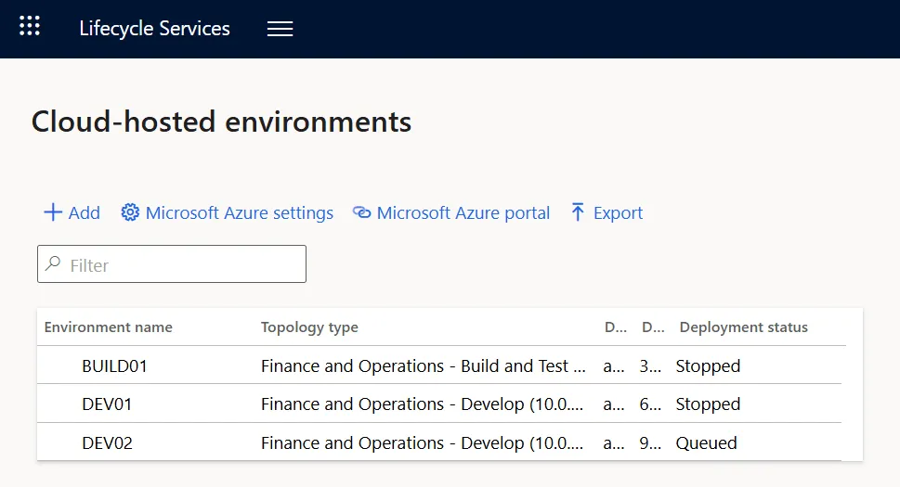Select the DEV02 environment row
Viewport: 900px width, 487px height.
click(439, 442)
